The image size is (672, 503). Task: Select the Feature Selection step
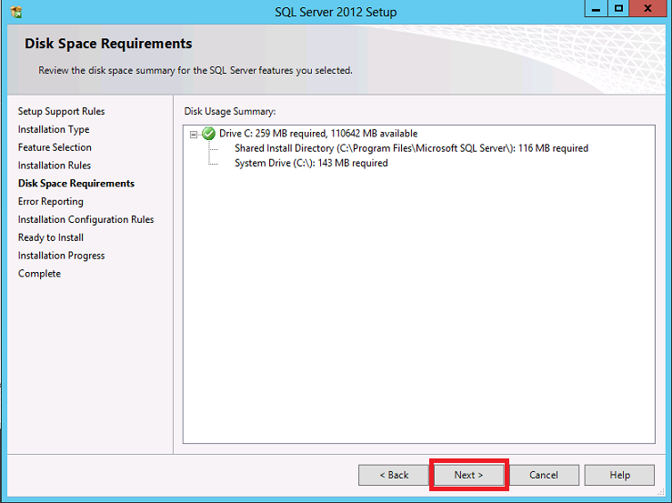55,147
